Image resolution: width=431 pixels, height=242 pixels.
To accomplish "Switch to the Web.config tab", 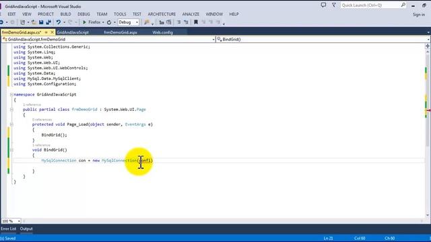I will (162, 32).
